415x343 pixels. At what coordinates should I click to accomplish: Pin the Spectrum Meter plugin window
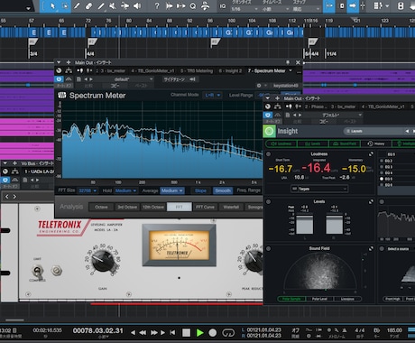pos(288,62)
